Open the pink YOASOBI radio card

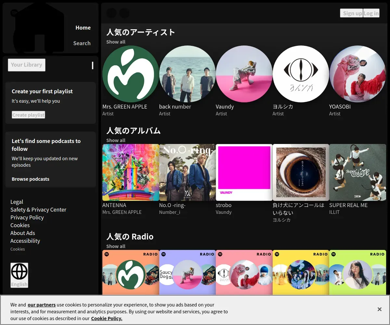[244, 272]
